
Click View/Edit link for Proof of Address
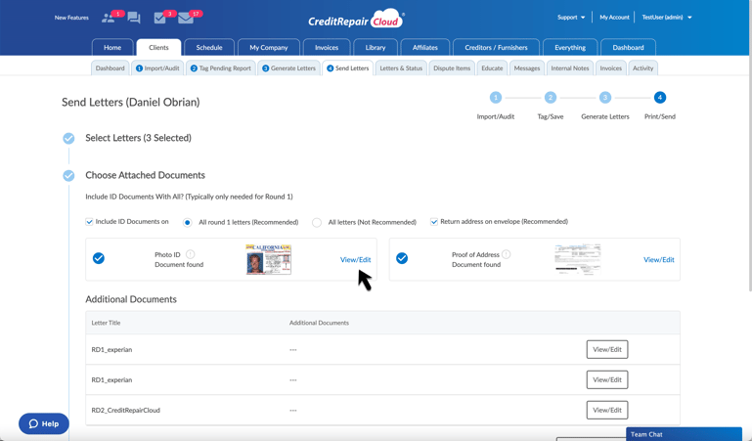[x=658, y=260]
